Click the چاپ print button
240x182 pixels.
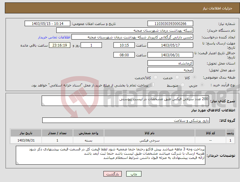click(x=134, y=174)
